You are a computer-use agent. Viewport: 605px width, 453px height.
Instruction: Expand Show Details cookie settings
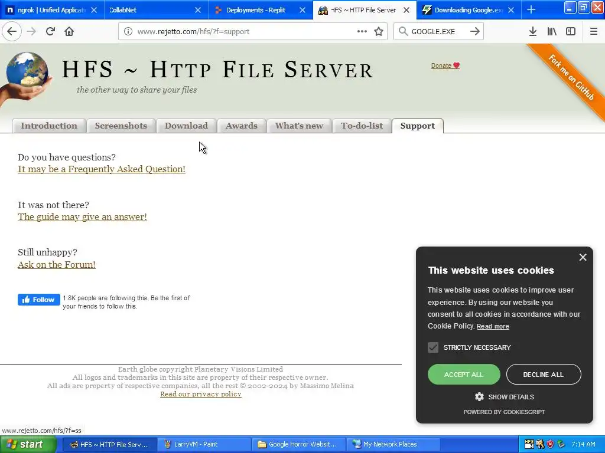pos(505,397)
